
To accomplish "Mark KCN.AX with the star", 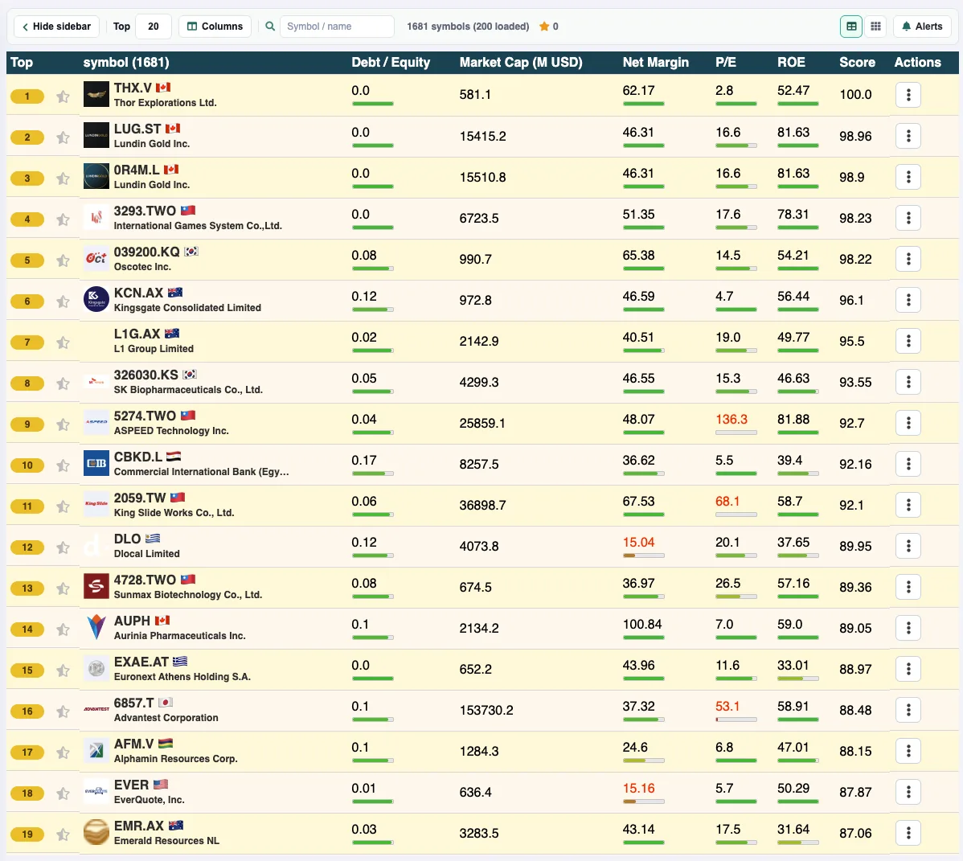I will [x=63, y=301].
